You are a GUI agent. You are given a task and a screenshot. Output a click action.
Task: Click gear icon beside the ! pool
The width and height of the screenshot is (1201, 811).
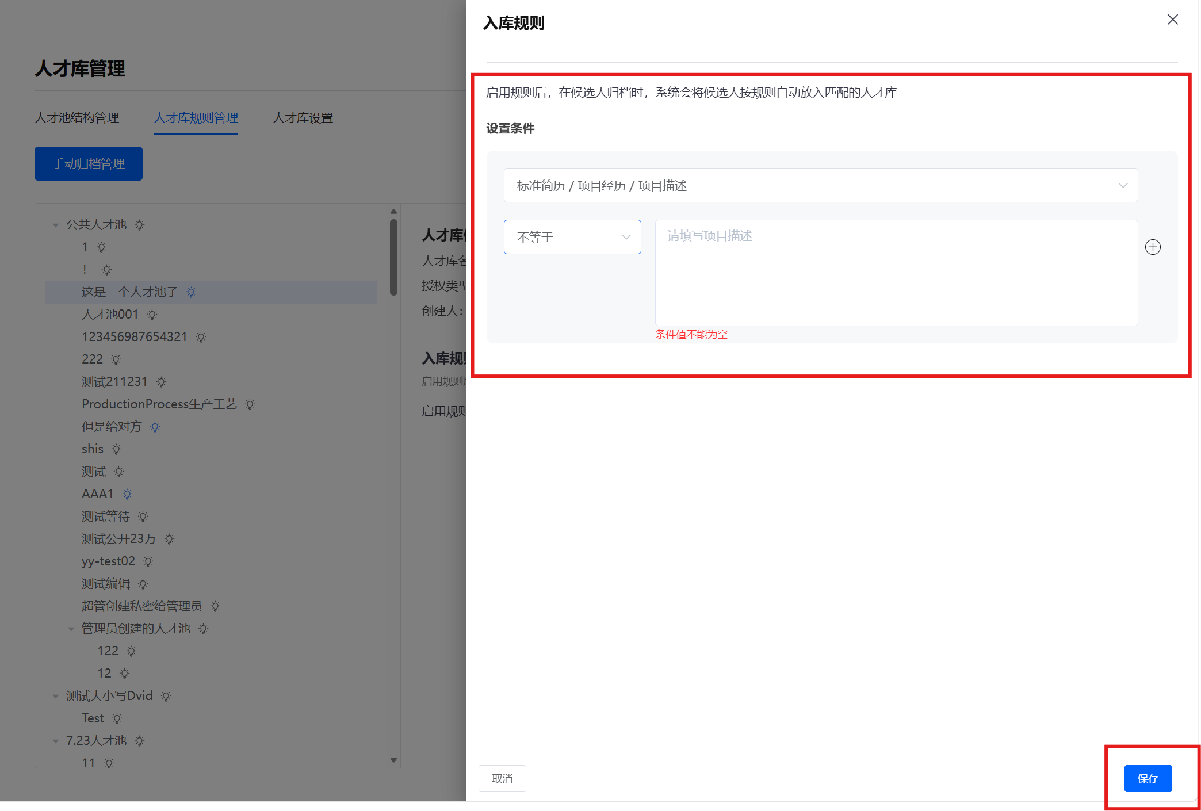106,270
